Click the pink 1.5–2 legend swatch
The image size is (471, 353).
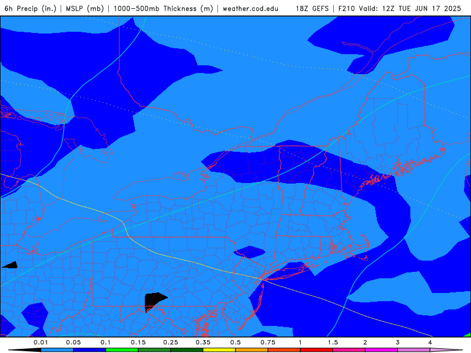pyautogui.click(x=349, y=350)
